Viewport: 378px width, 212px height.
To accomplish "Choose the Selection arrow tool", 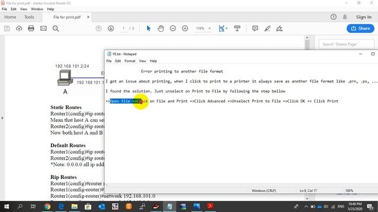I will (x=148, y=28).
